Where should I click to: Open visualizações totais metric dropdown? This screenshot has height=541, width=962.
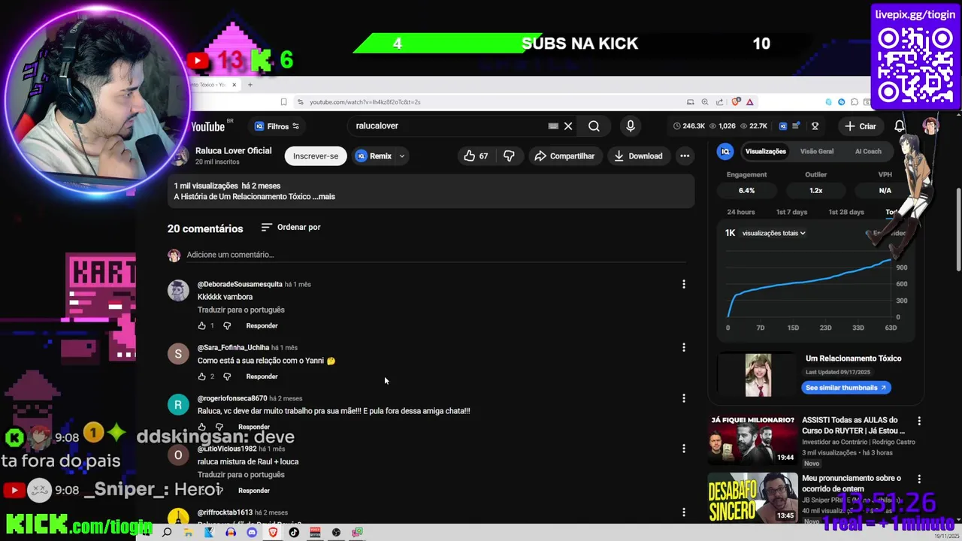(x=773, y=233)
